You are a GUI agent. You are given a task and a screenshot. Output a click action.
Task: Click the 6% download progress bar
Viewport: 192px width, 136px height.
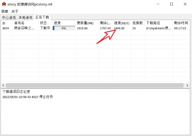coord(64,28)
